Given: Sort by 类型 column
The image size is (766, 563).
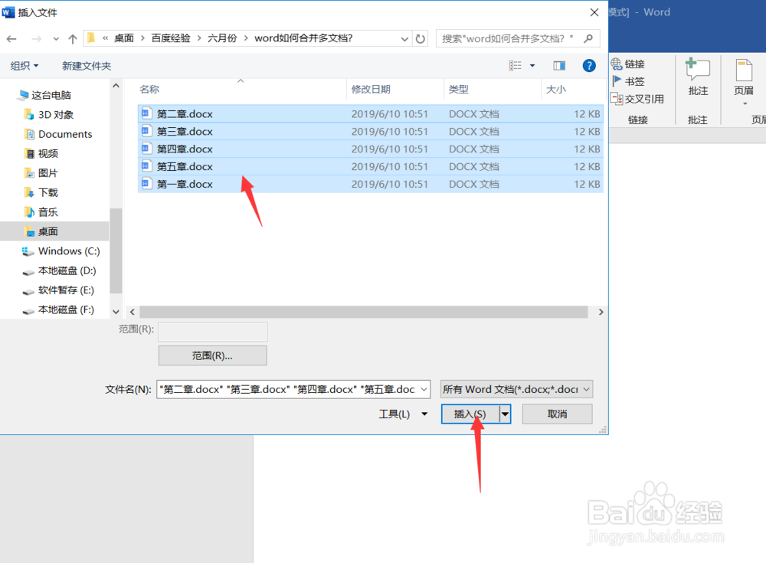Looking at the screenshot, I should (x=458, y=89).
